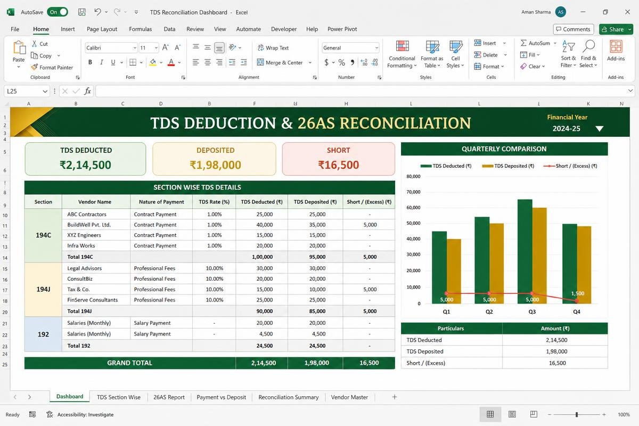Viewport: 639px width, 426px height.
Task: Select Page Layout view in status bar
Action: coord(512,414)
